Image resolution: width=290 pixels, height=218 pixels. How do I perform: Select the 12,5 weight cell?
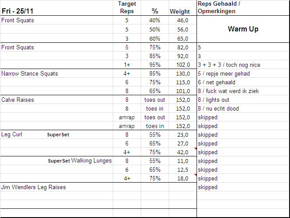pos(182,170)
